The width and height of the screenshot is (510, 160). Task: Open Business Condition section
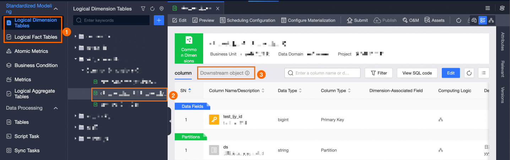pos(36,65)
